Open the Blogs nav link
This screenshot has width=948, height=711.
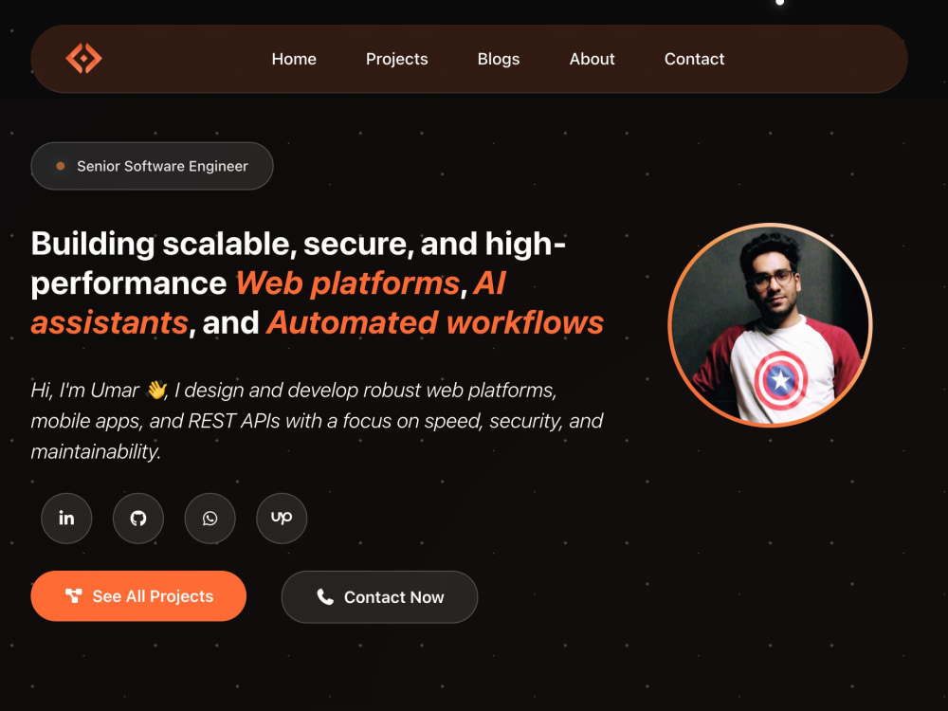click(x=499, y=59)
